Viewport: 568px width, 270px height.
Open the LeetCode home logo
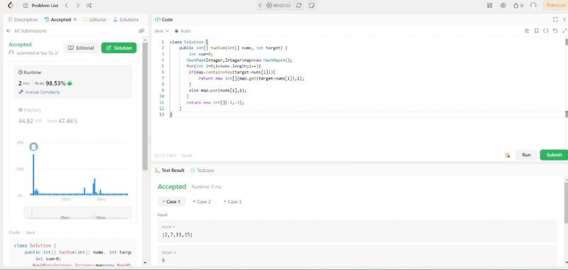(11, 6)
